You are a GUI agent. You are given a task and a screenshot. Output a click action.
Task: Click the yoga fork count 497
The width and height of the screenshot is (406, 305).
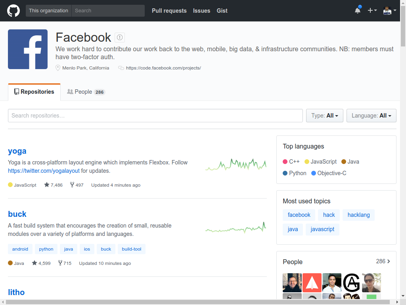77,185
